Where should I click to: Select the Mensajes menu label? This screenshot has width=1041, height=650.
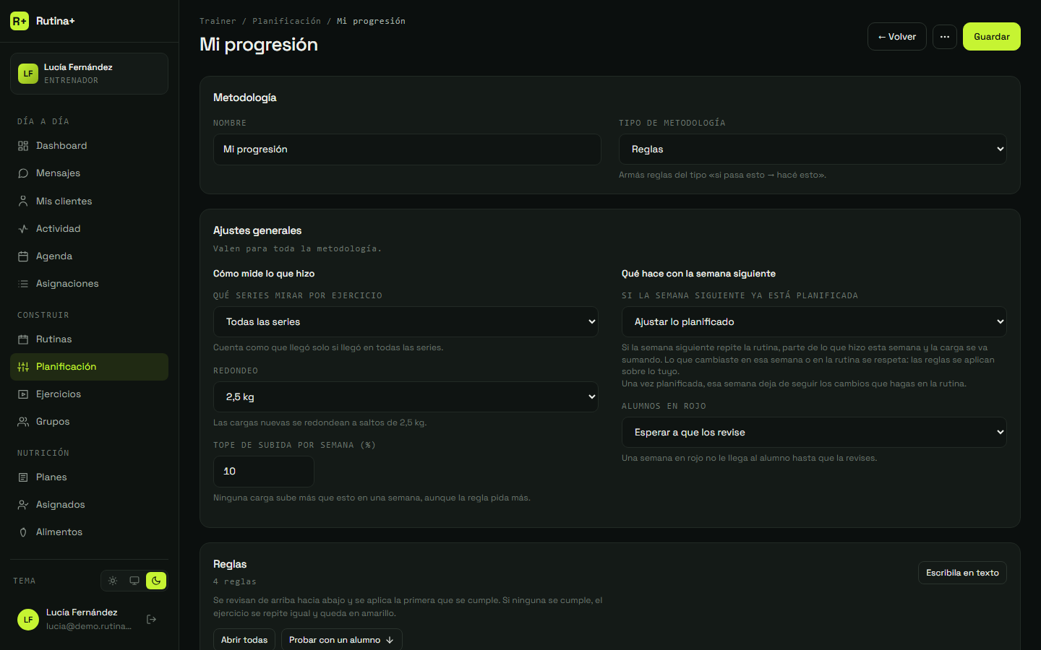tap(59, 173)
